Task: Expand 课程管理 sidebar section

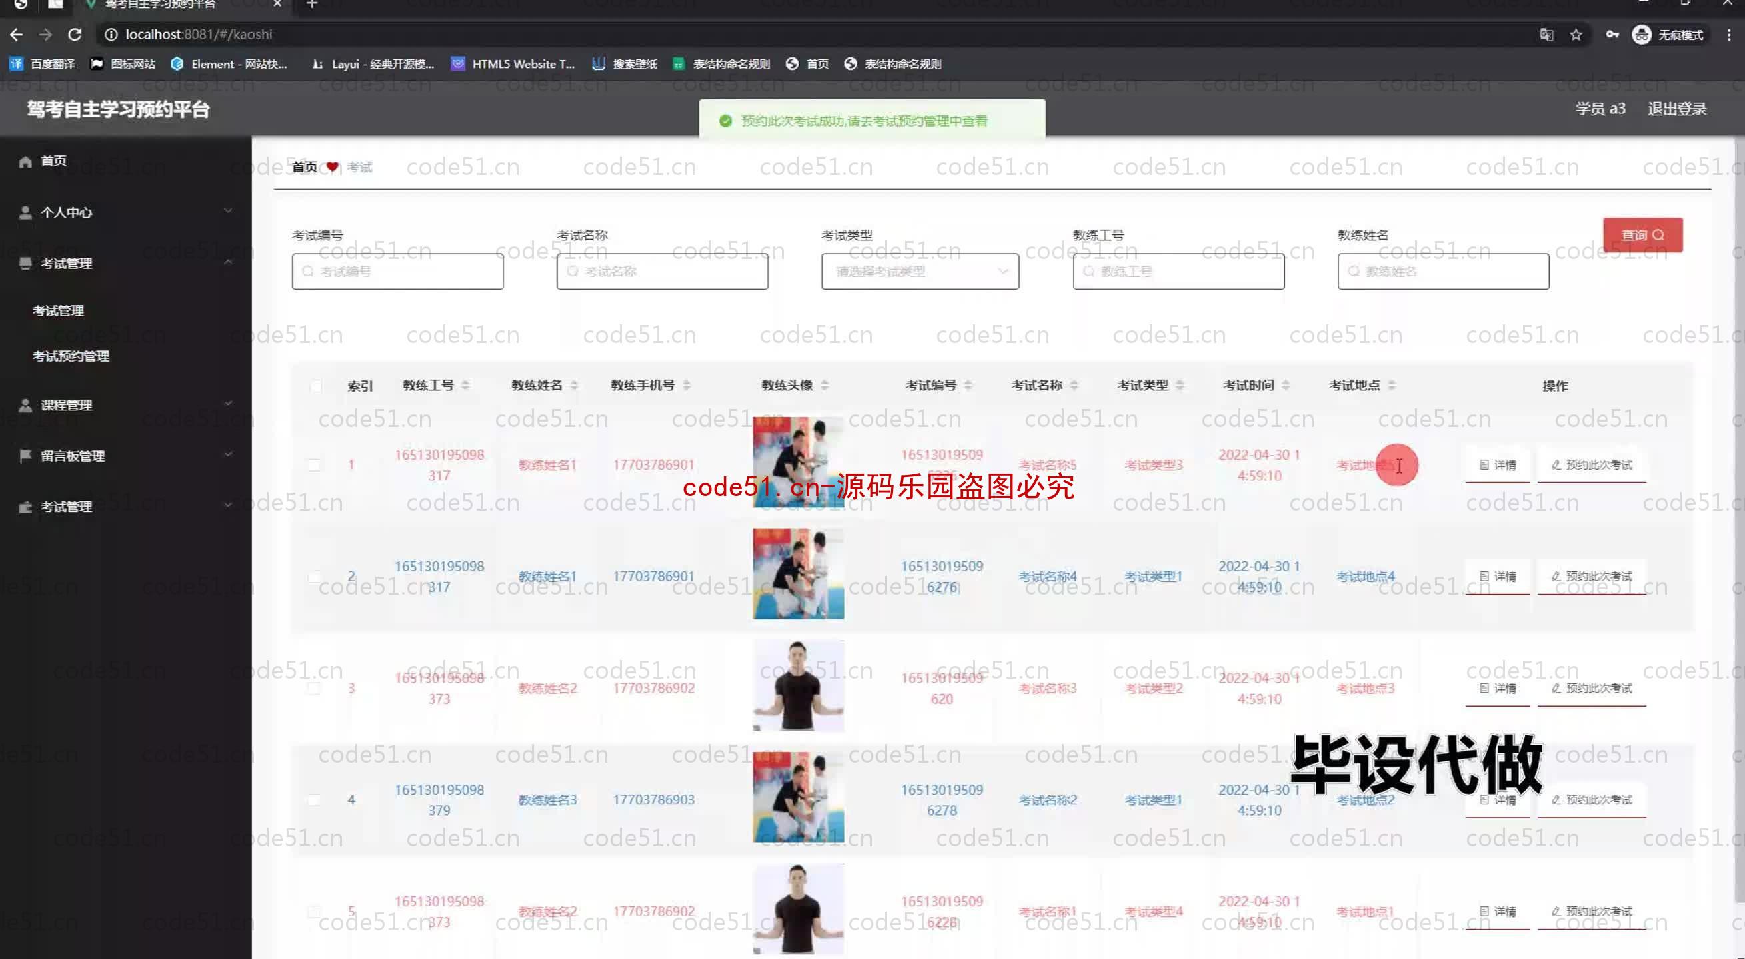Action: 123,404
